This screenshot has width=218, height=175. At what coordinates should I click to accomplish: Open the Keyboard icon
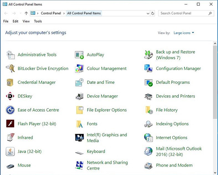[x=80, y=153]
